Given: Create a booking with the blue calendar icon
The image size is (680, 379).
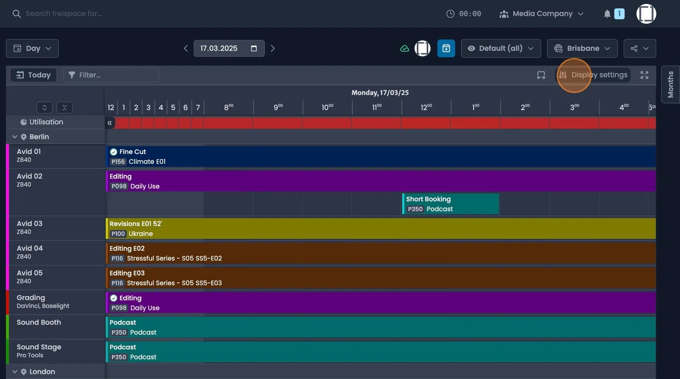Looking at the screenshot, I should (x=446, y=48).
